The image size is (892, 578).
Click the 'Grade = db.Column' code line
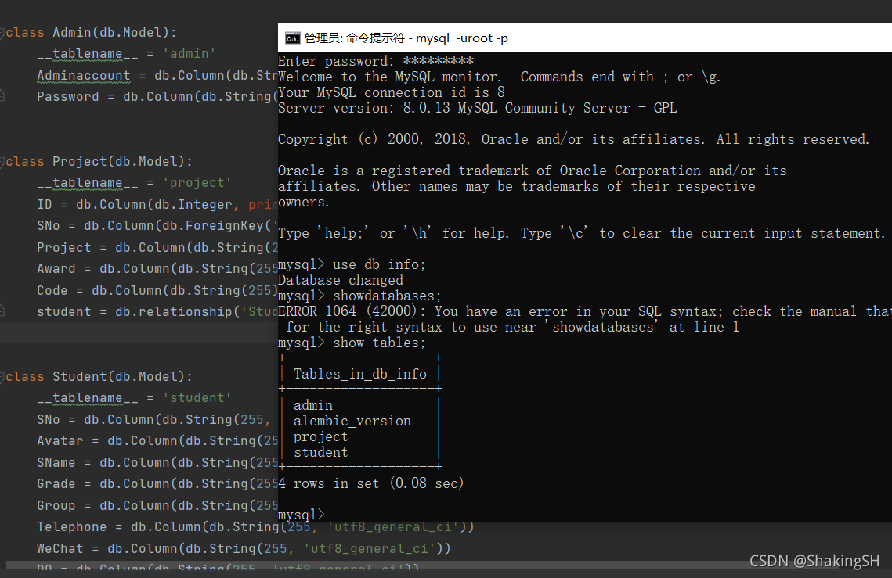coord(157,484)
